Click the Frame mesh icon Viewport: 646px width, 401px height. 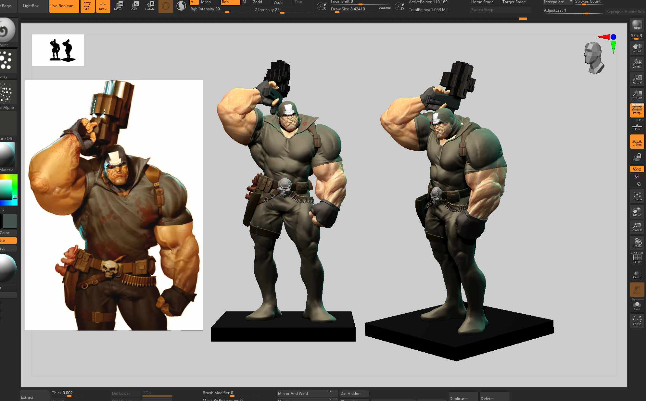coord(637,196)
